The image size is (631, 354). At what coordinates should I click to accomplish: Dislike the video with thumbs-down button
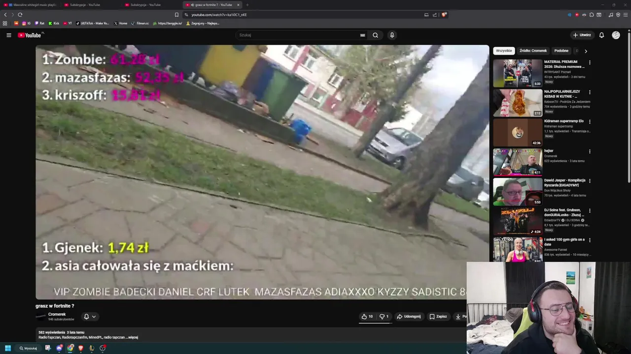coord(384,317)
